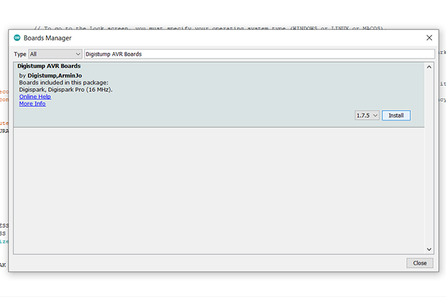Image resolution: width=446 pixels, height=297 pixels.
Task: Open the Online Help link
Action: click(x=35, y=97)
